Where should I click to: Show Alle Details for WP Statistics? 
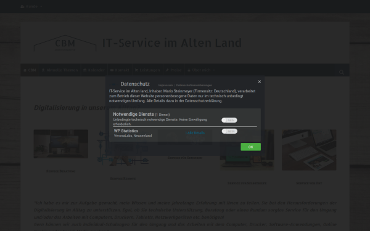pos(195,133)
